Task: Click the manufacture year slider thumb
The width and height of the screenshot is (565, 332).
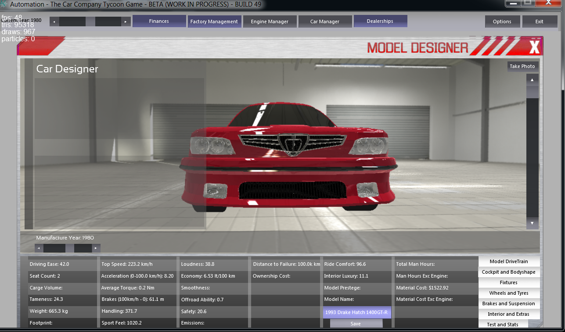Action: [x=70, y=248]
